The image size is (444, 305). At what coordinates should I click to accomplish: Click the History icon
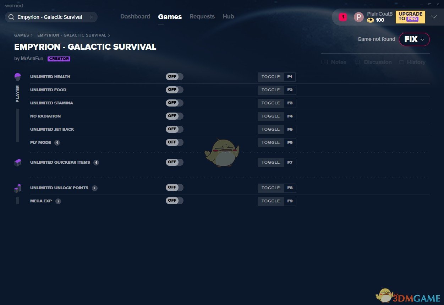point(402,62)
